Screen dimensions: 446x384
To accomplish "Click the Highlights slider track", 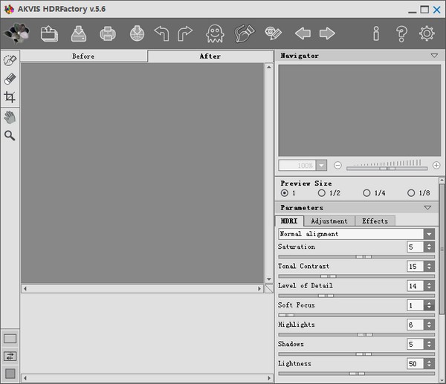I will [x=356, y=334].
